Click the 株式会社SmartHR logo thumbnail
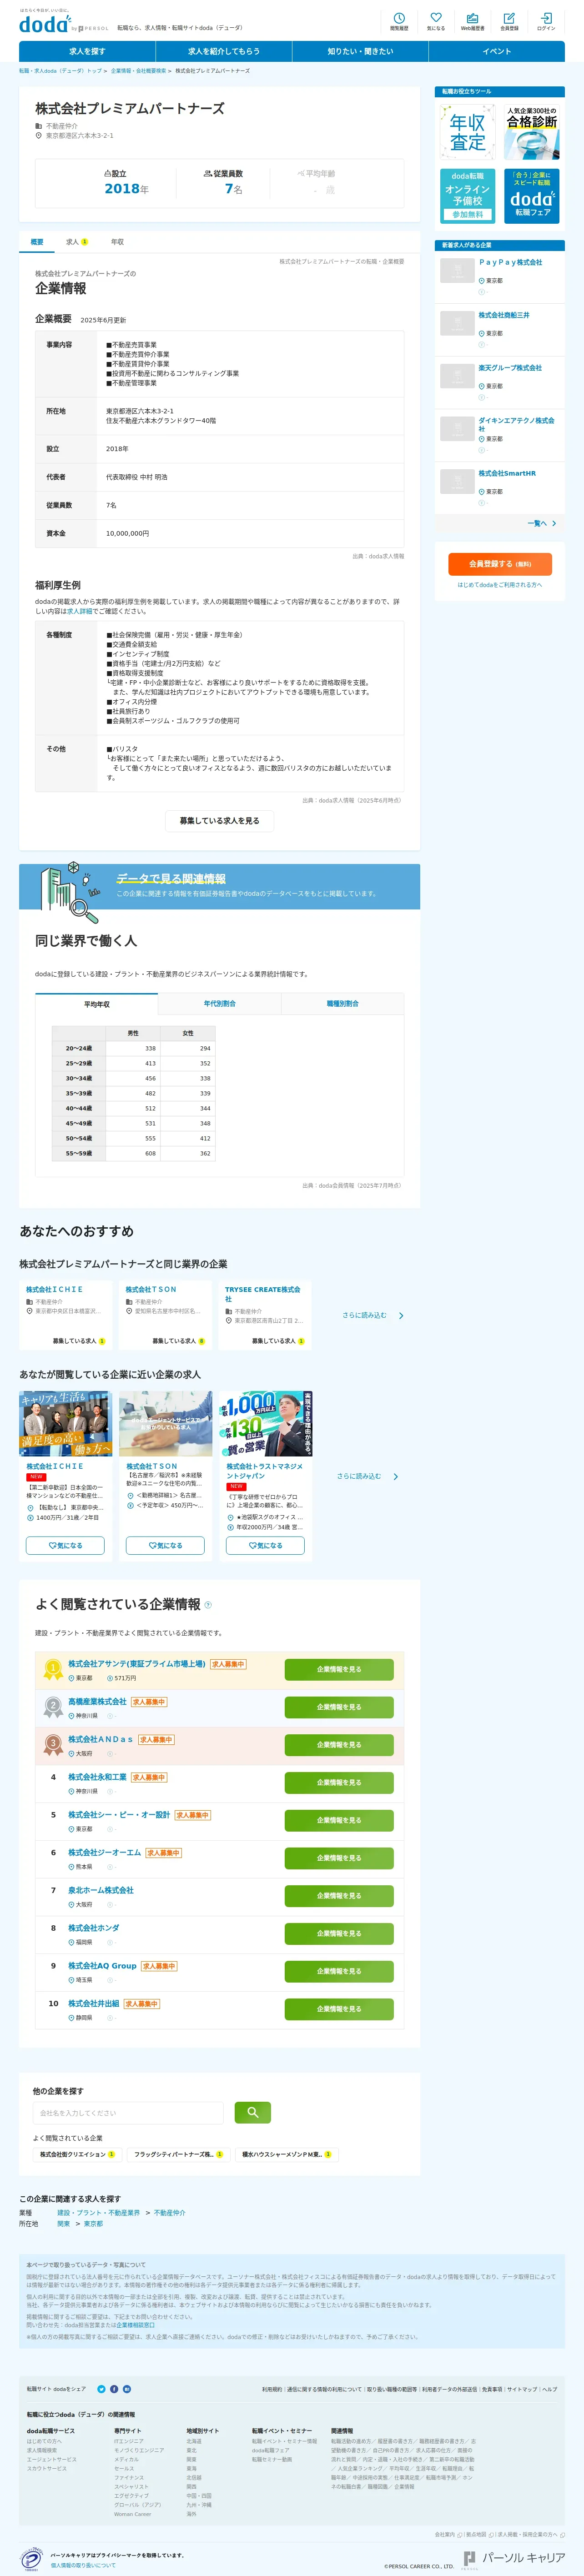584x2576 pixels. click(x=457, y=481)
